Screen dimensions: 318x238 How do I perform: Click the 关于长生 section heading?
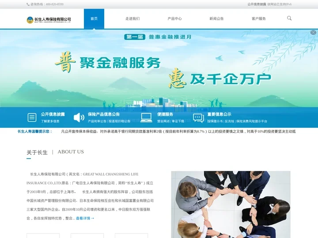[x=37, y=152]
